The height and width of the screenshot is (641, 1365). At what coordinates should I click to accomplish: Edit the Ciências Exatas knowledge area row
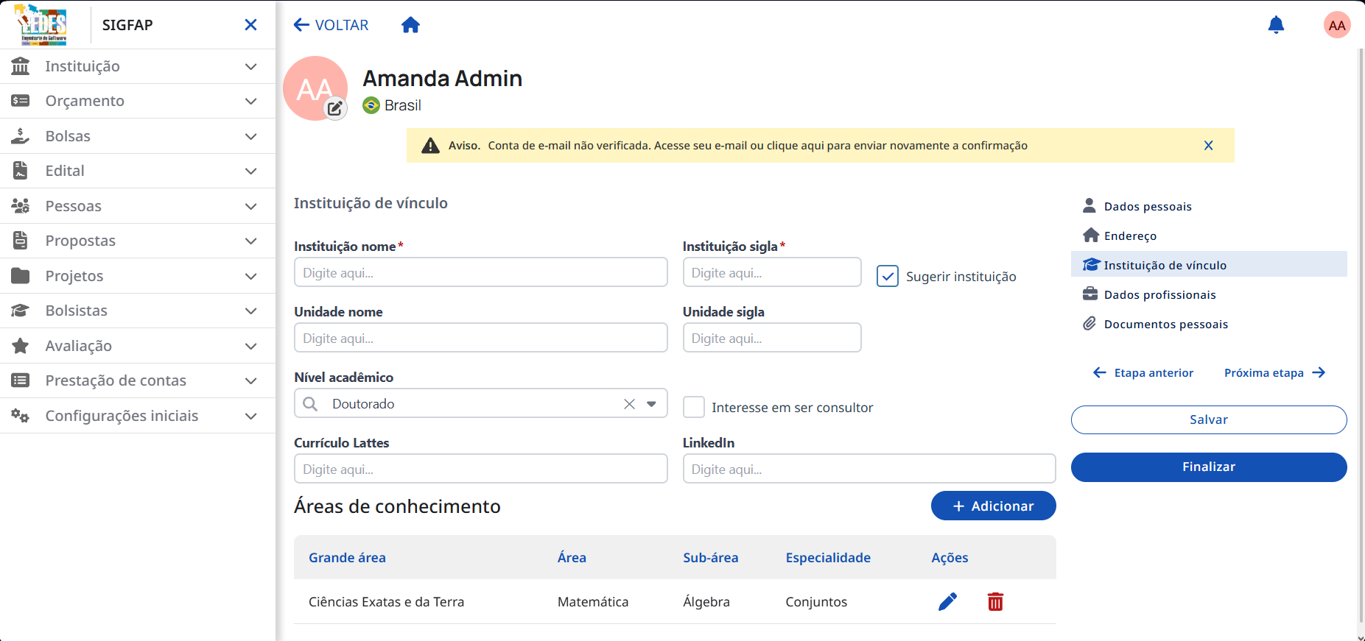pos(947,602)
